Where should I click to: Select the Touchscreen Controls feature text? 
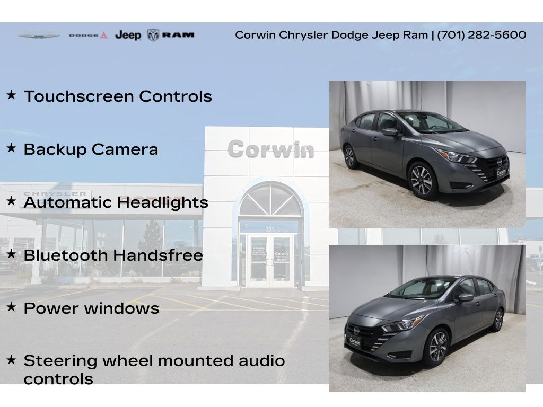tap(118, 96)
